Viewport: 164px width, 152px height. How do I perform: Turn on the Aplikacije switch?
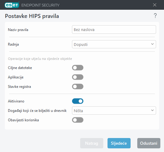pyautogui.click(x=78, y=77)
